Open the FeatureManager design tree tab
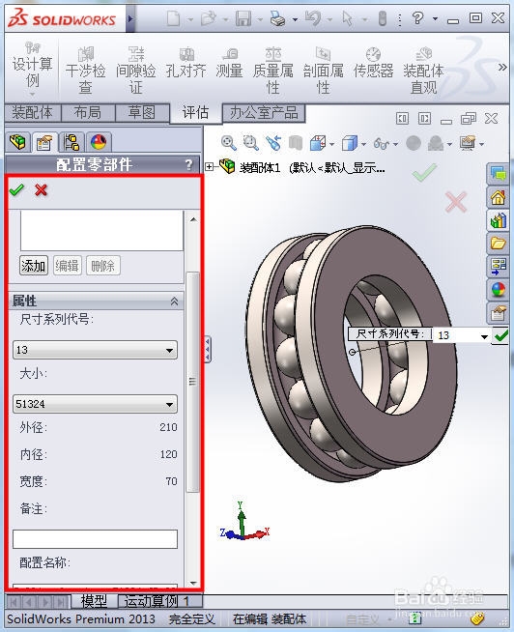This screenshot has width=514, height=632. (x=17, y=142)
